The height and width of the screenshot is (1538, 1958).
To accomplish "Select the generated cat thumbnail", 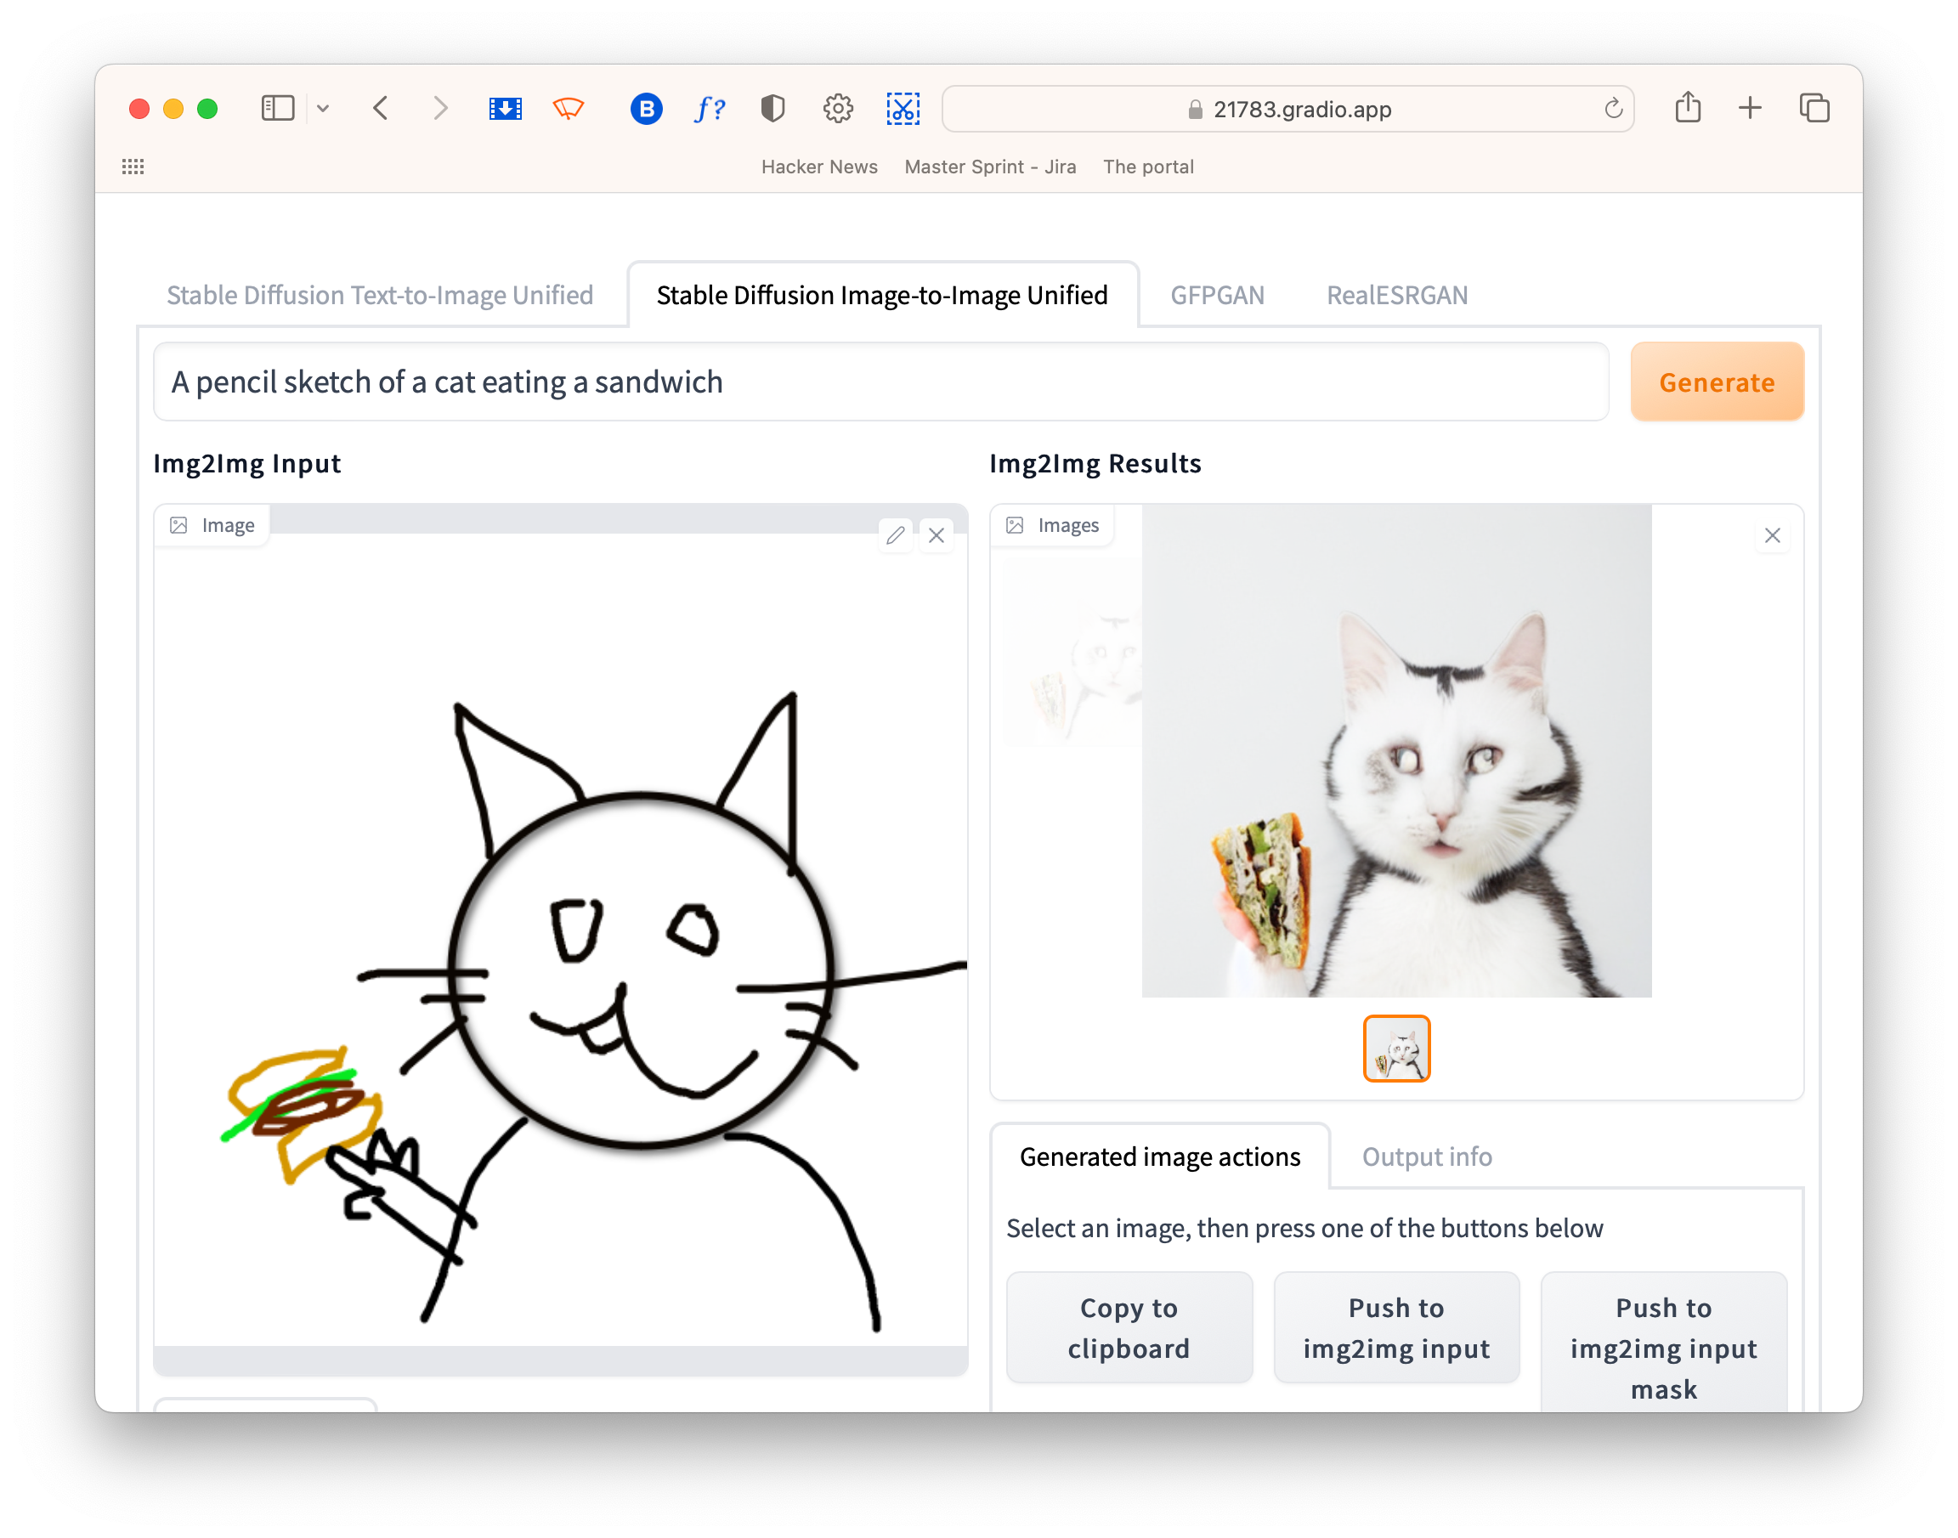I will point(1397,1049).
